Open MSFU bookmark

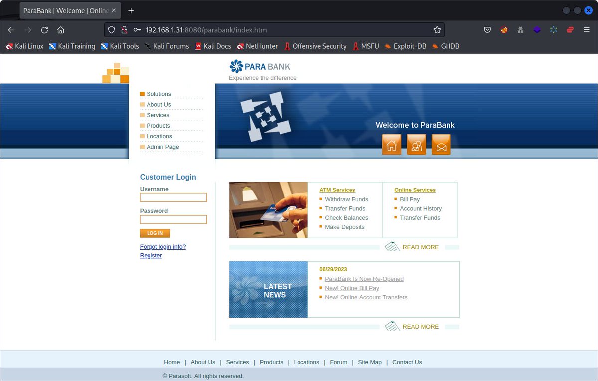click(365, 46)
